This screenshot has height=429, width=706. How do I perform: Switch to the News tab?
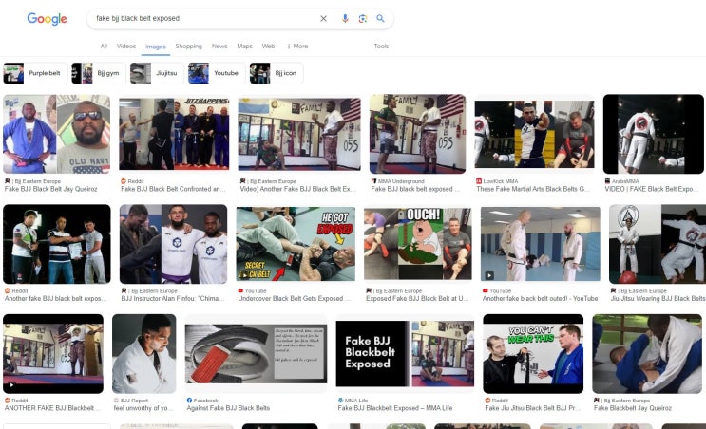click(x=219, y=46)
